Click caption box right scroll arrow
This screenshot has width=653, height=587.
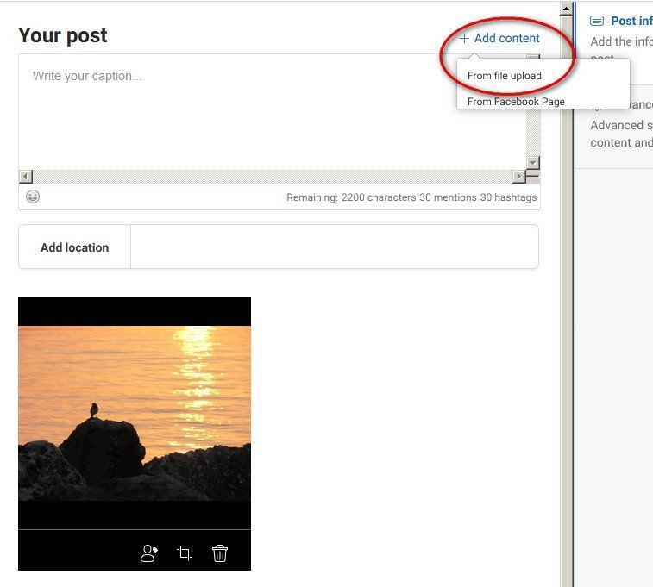click(x=519, y=177)
